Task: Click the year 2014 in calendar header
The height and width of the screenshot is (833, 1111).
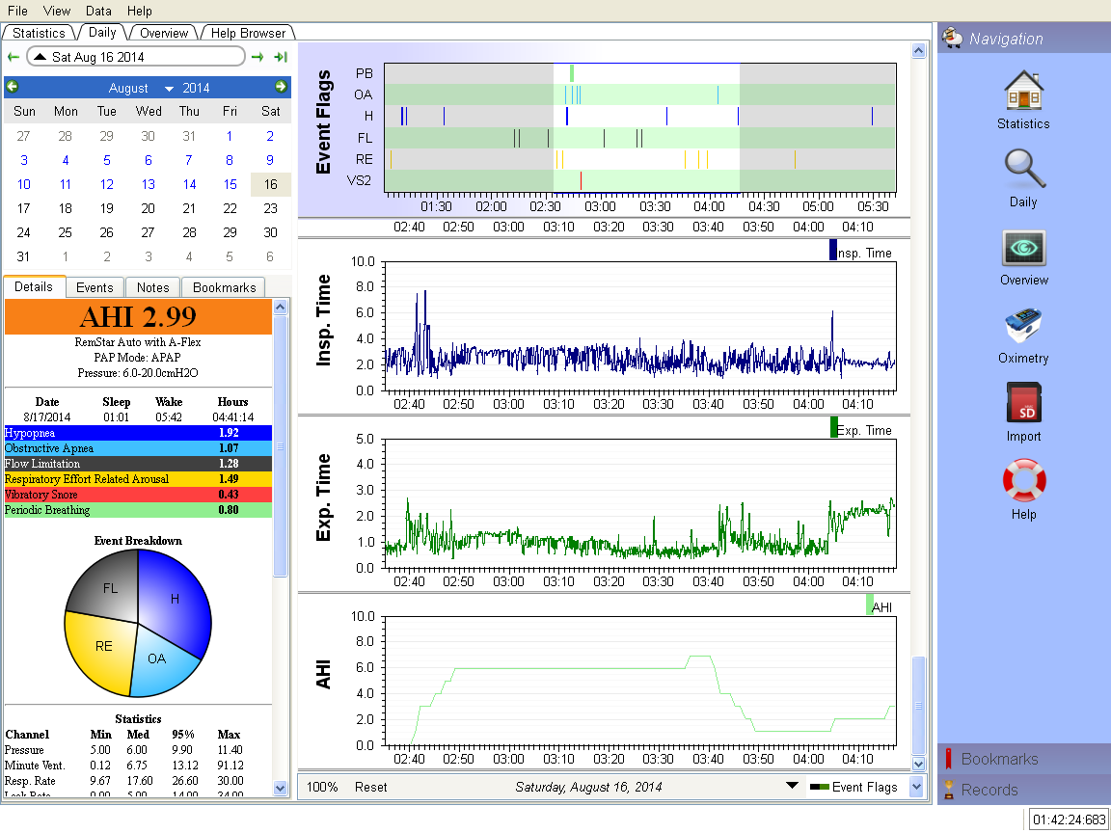Action: (197, 88)
